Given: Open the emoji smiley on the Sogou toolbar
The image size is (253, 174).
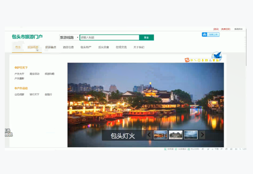Looking at the screenshot, I should click(x=199, y=60).
